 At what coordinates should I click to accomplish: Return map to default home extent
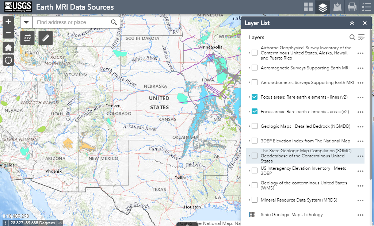point(8,47)
